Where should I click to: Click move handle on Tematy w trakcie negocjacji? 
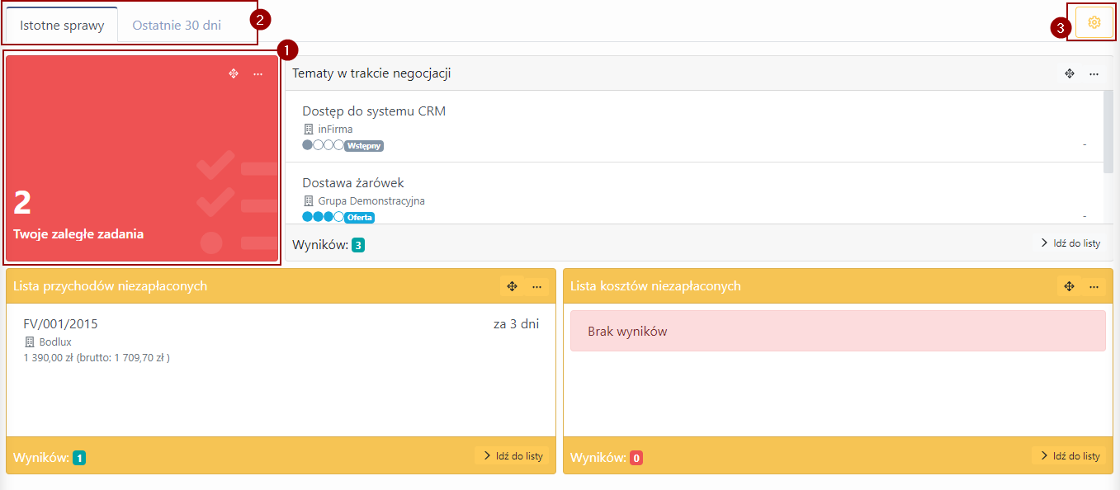click(1070, 73)
